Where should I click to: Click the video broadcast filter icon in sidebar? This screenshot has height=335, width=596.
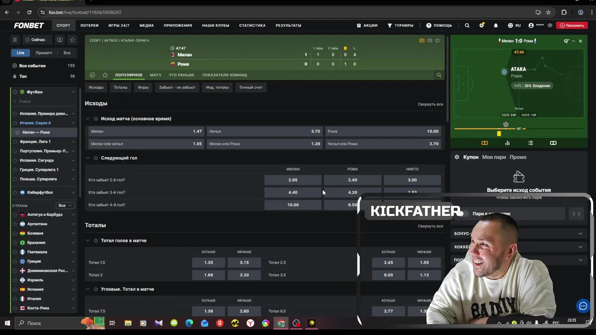pyautogui.click(x=60, y=40)
